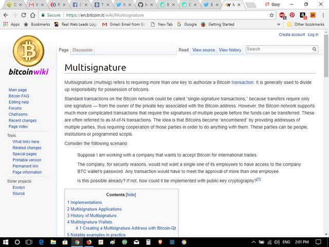Open the View history tab
Viewport: 329px width, 247px height.
click(230, 50)
